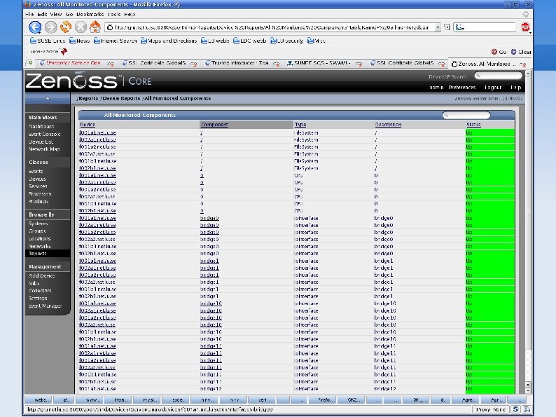Image resolution: width=556 pixels, height=417 pixels.
Task: Open the Edit menu
Action: click(42, 14)
